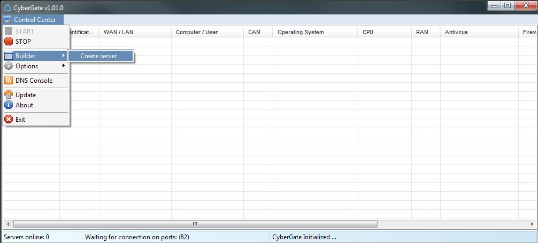The image size is (538, 243).
Task: Click the Operating System column header
Action: tap(316, 32)
